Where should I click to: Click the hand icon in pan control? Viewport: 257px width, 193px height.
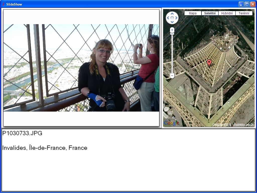172,18
